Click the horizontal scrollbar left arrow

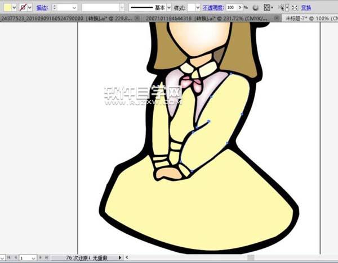coord(127,257)
